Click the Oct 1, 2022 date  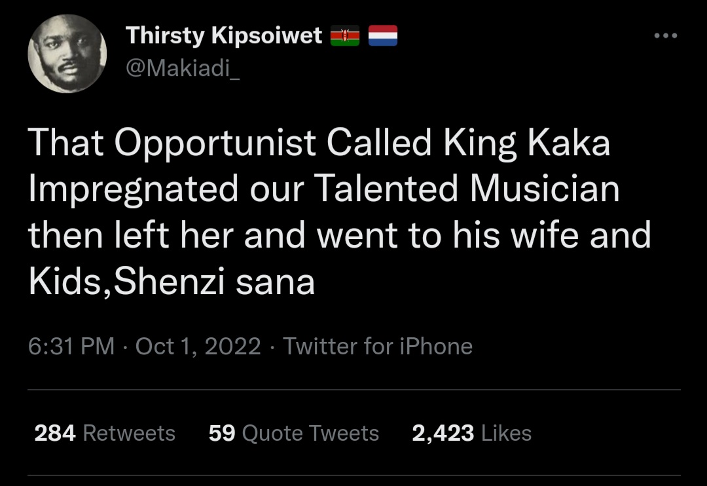(198, 346)
